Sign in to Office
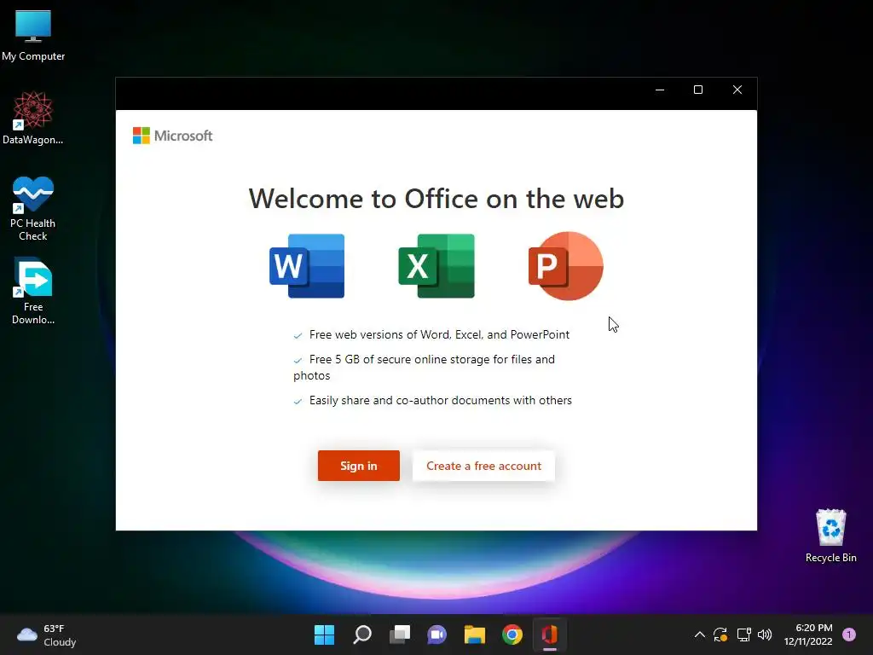 click(x=359, y=466)
